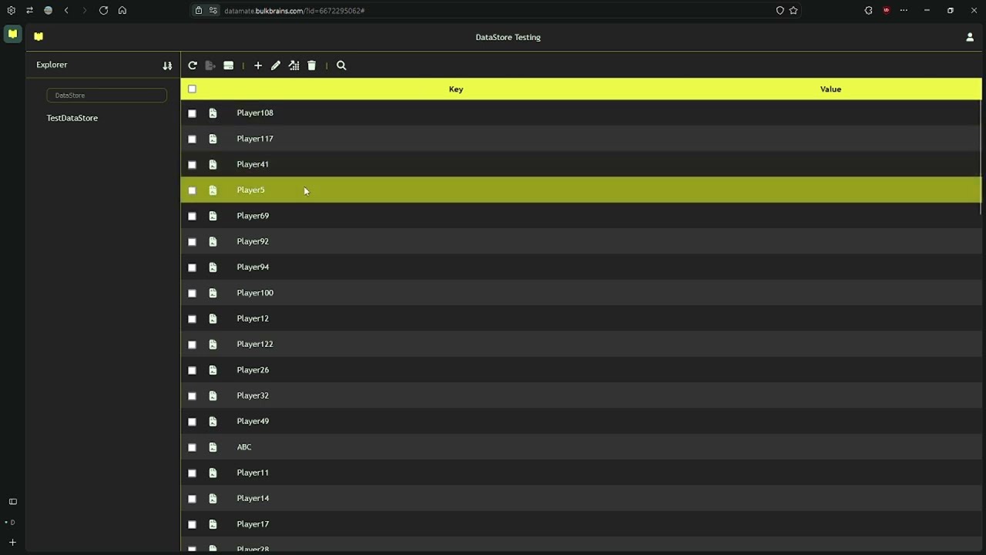This screenshot has height=555, width=986.
Task: Click the chart with arrow toolbar icon
Action: 294,66
